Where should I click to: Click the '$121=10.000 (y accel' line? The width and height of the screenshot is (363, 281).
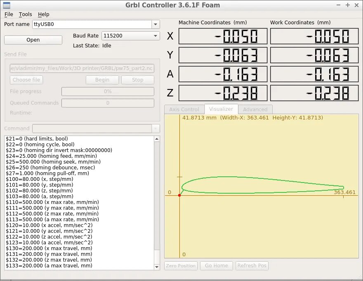(49, 231)
